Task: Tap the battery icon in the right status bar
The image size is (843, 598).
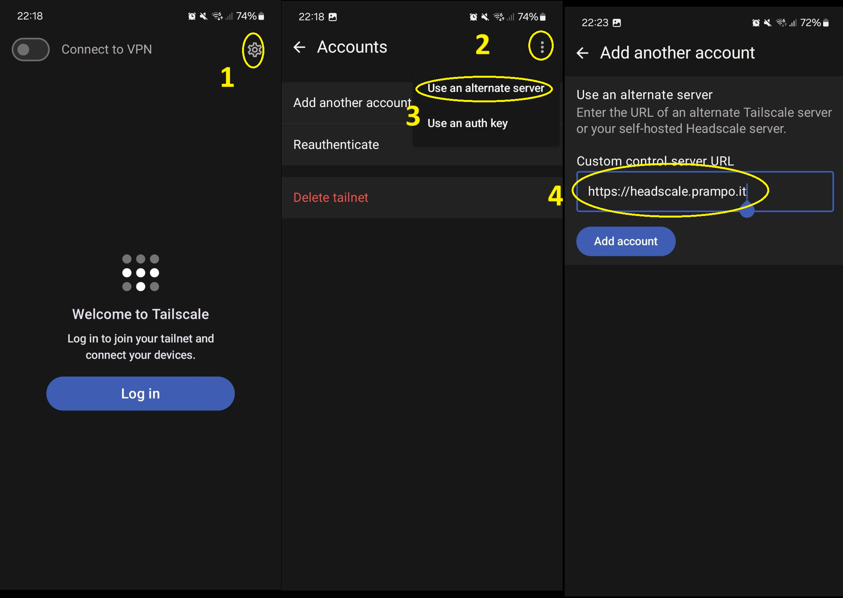Action: click(x=826, y=23)
